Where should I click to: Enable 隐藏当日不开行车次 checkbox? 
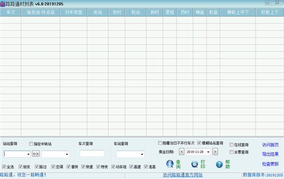click(x=160, y=143)
